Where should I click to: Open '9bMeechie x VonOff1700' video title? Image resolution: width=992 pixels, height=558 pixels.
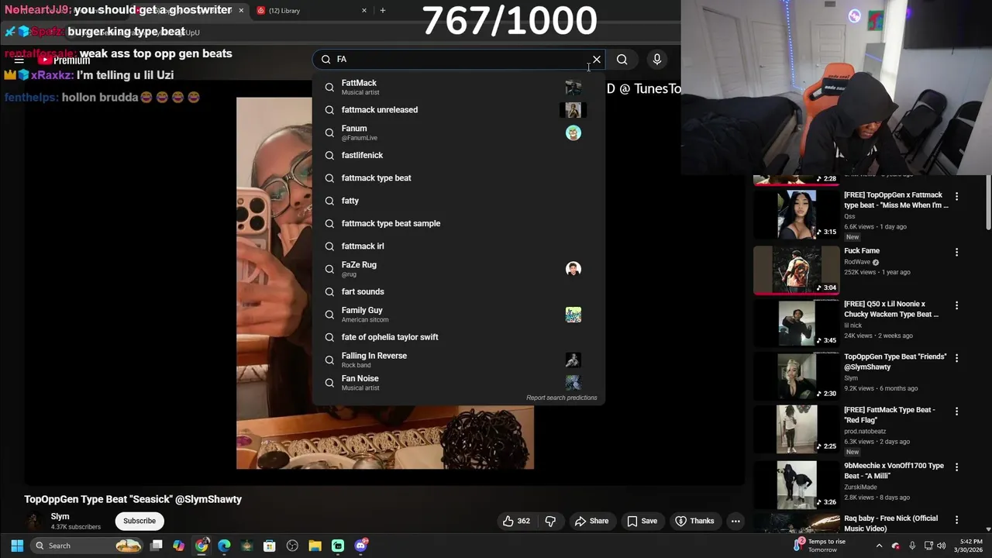pos(894,470)
